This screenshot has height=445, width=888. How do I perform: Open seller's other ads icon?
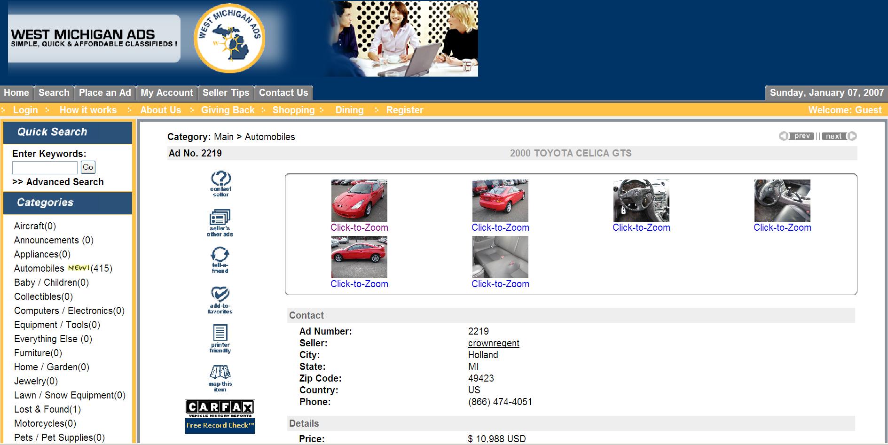220,223
